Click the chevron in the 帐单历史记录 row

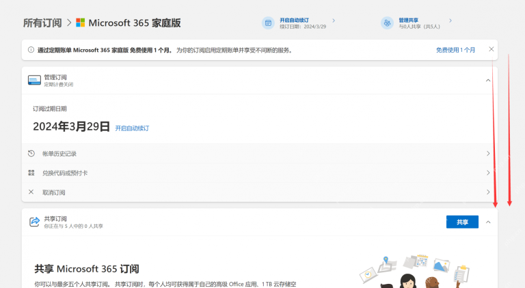(x=488, y=154)
